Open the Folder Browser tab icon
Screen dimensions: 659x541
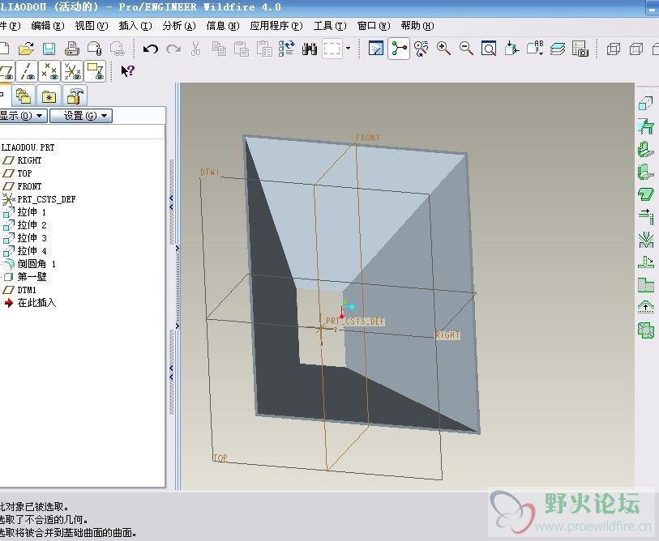[x=24, y=96]
